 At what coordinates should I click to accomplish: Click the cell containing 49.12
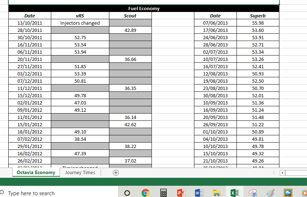pos(80,110)
